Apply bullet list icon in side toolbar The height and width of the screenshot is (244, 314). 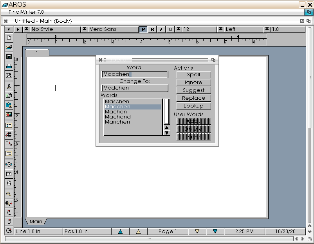coord(9,126)
